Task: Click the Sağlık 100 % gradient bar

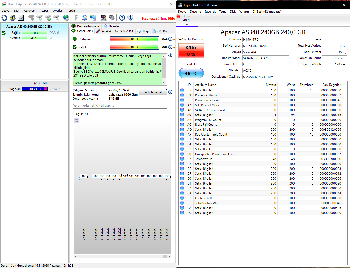Action: coord(134,47)
